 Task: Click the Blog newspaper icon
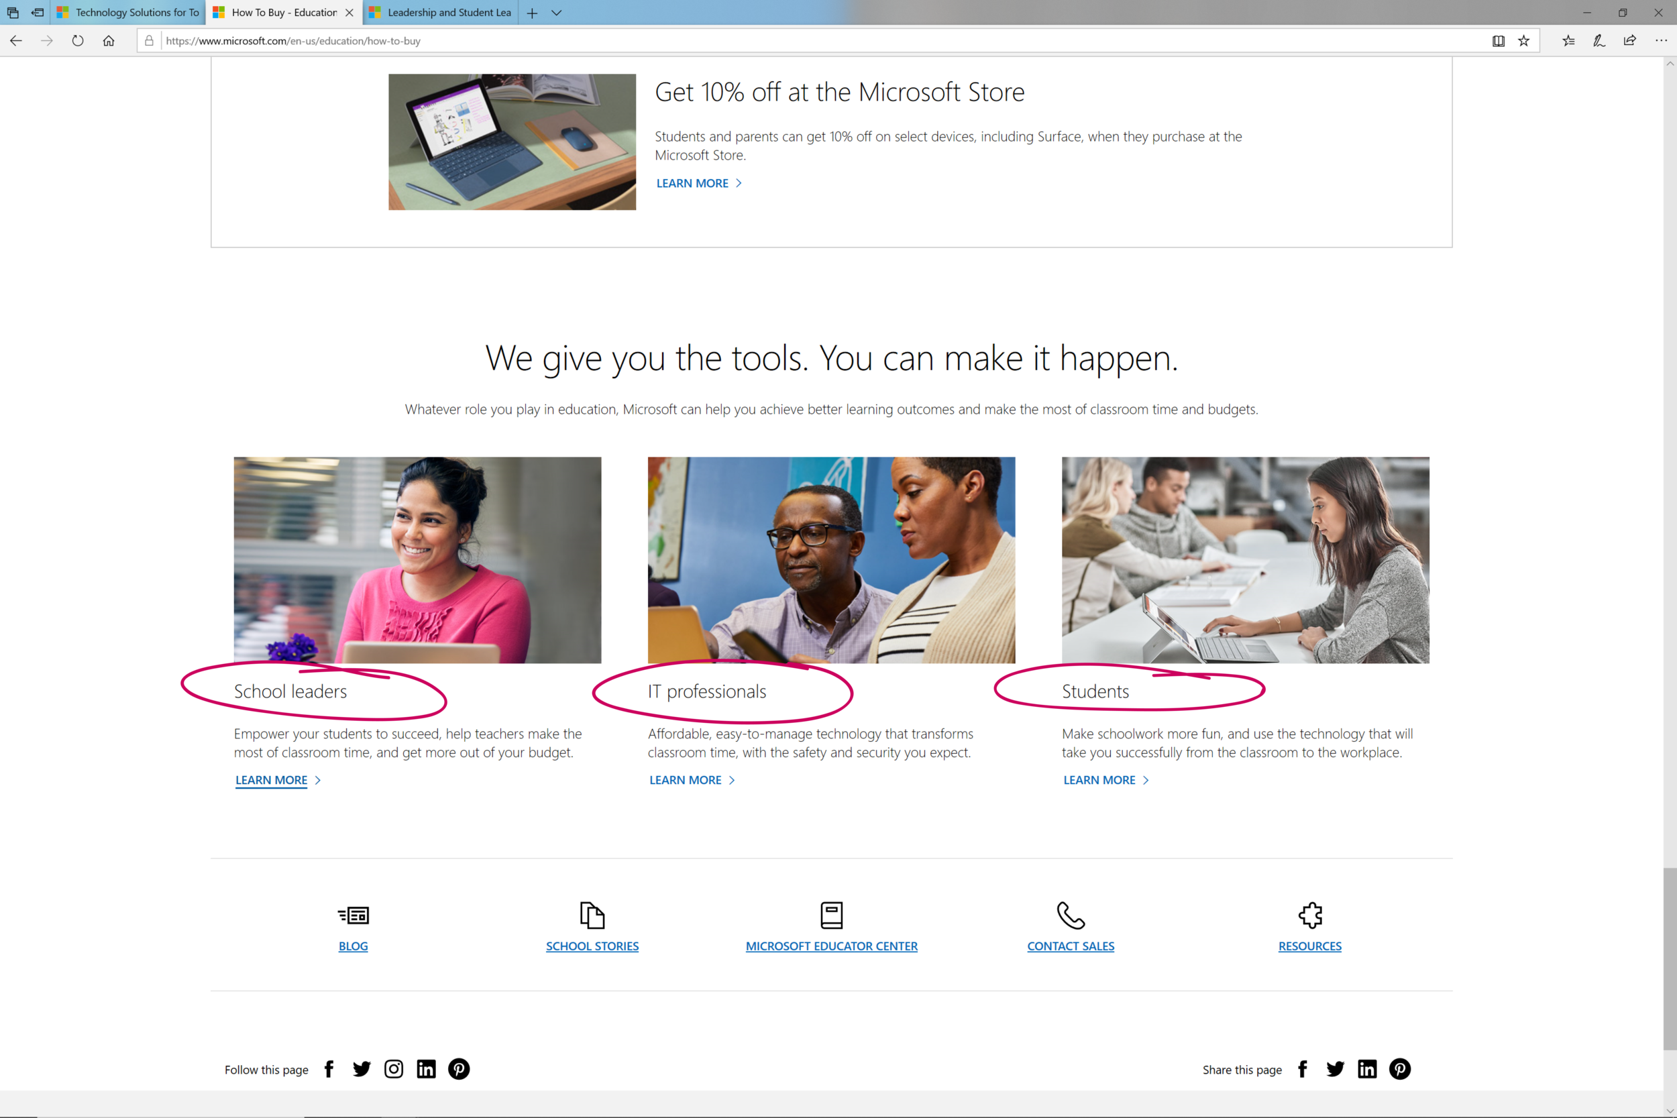[354, 915]
